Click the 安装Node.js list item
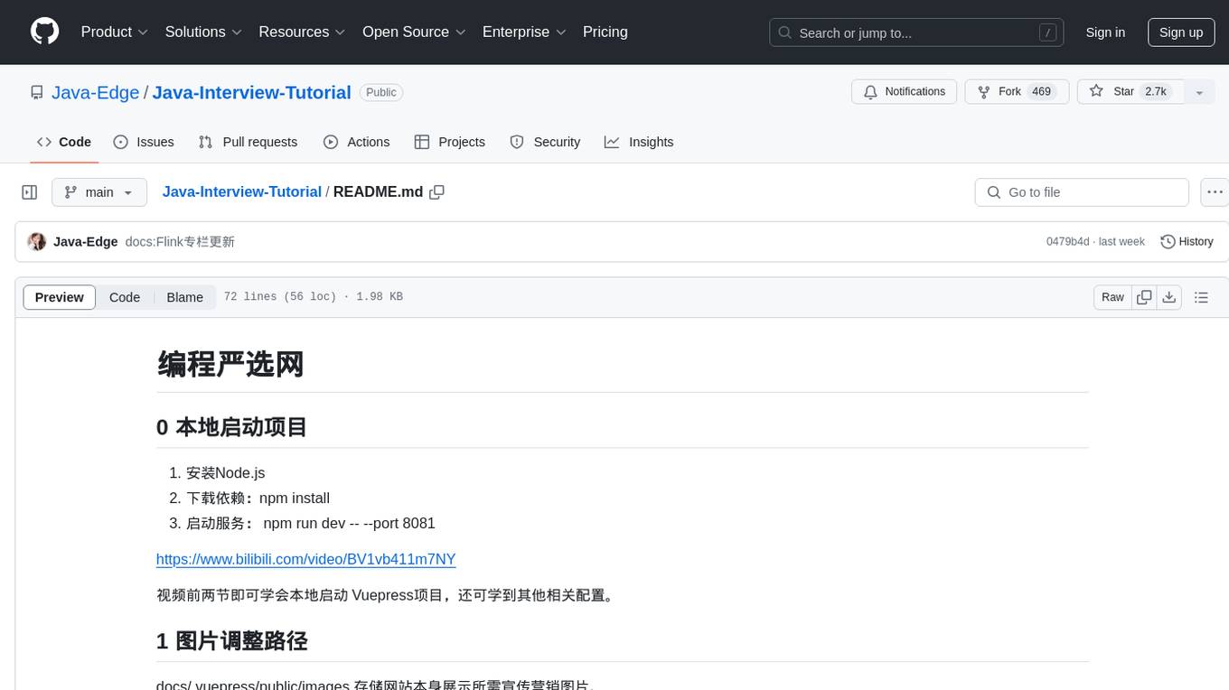Viewport: 1229px width, 690px height. [x=226, y=473]
